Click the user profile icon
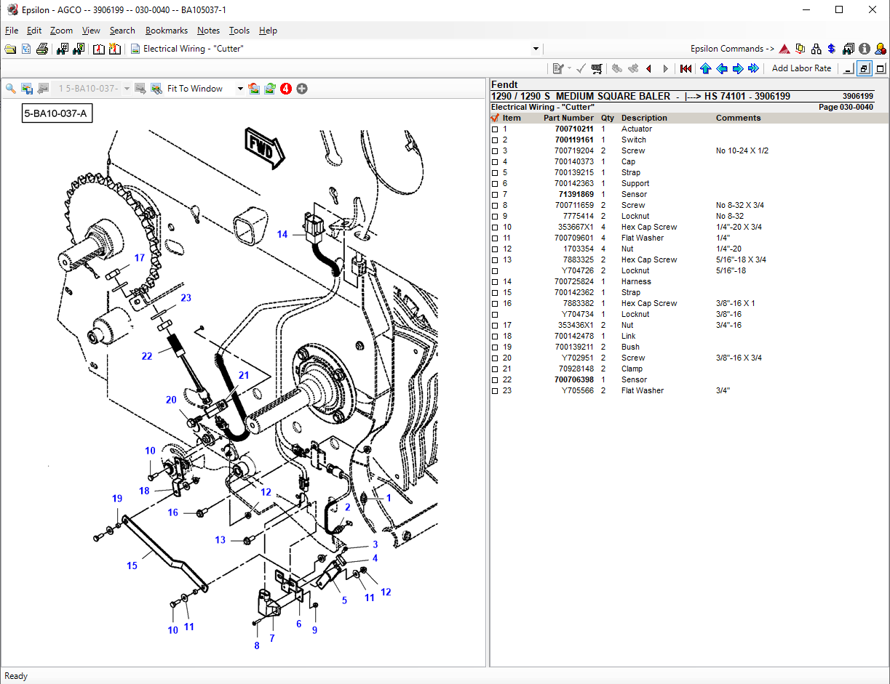The height and width of the screenshot is (684, 890). [881, 49]
